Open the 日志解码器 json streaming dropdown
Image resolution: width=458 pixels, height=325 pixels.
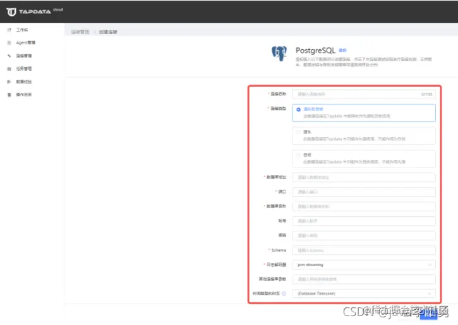364,265
